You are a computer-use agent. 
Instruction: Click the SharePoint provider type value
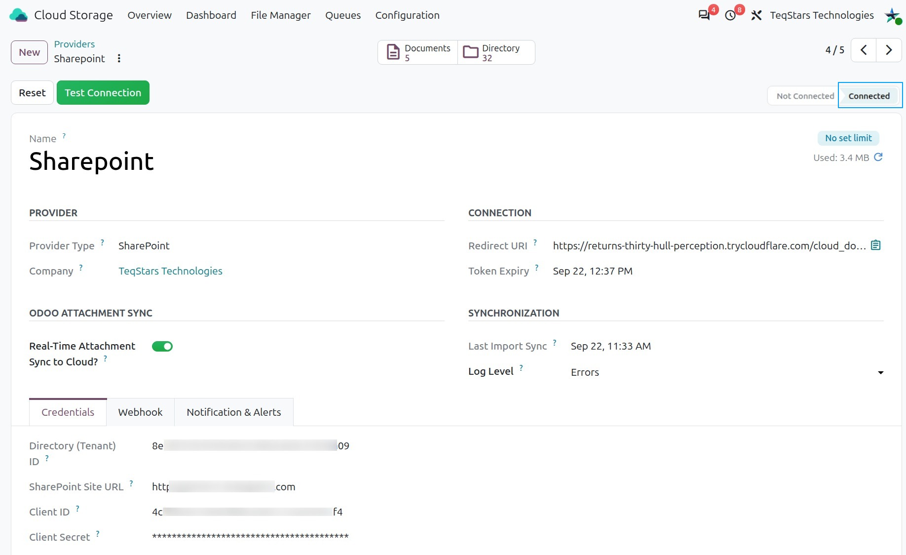tap(144, 246)
